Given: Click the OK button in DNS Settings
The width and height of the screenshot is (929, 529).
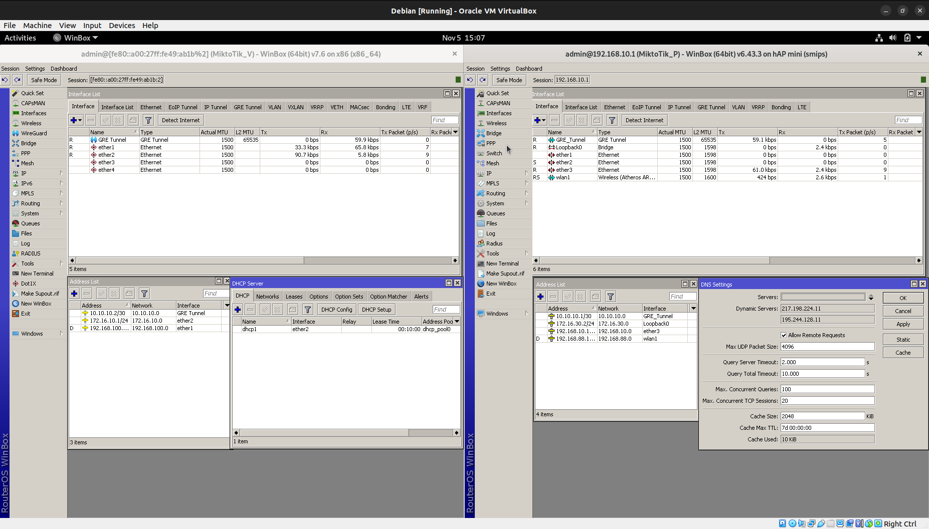Looking at the screenshot, I should 903,298.
